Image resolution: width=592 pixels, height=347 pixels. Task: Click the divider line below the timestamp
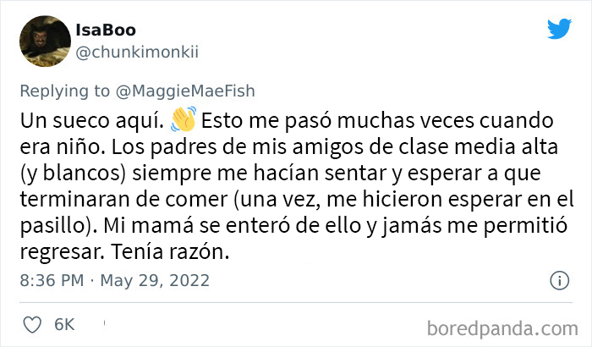[x=296, y=302]
